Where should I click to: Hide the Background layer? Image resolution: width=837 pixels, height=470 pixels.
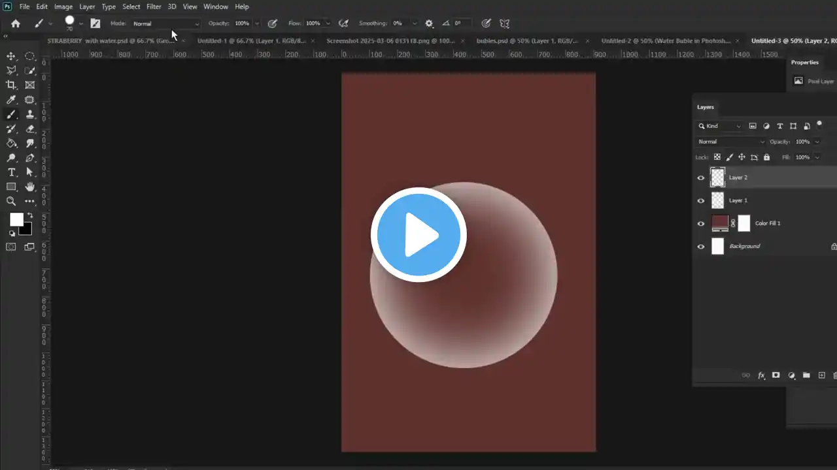pos(701,246)
